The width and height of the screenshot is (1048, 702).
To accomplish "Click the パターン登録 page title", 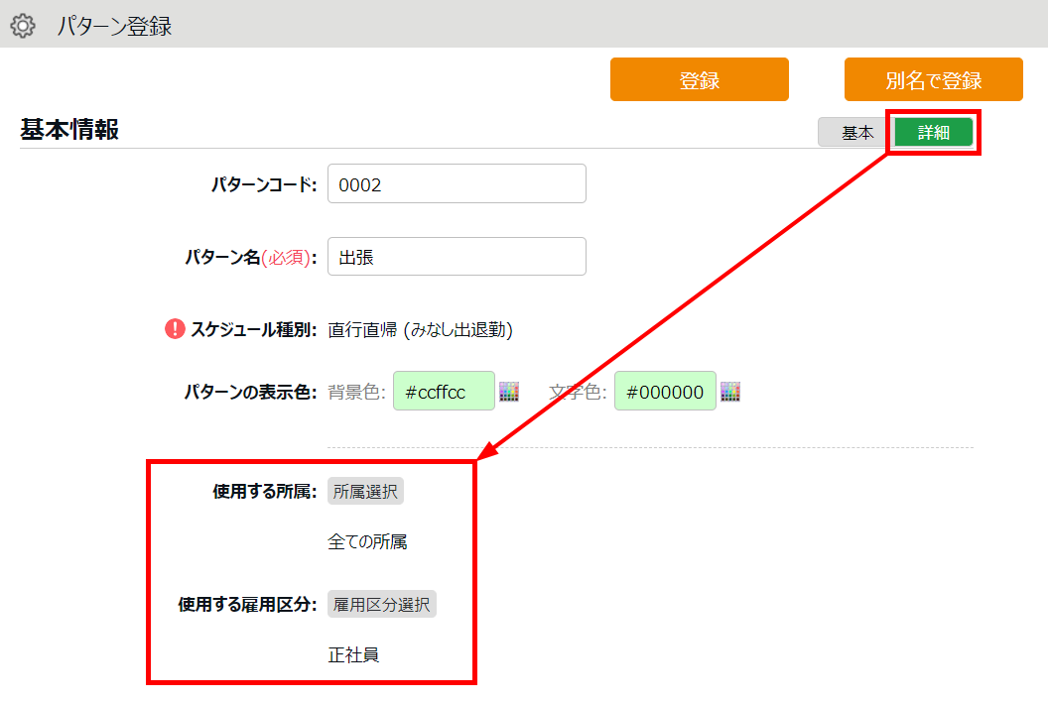I will 114,27.
